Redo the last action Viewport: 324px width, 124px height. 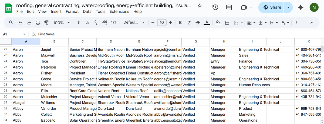pos(29,23)
